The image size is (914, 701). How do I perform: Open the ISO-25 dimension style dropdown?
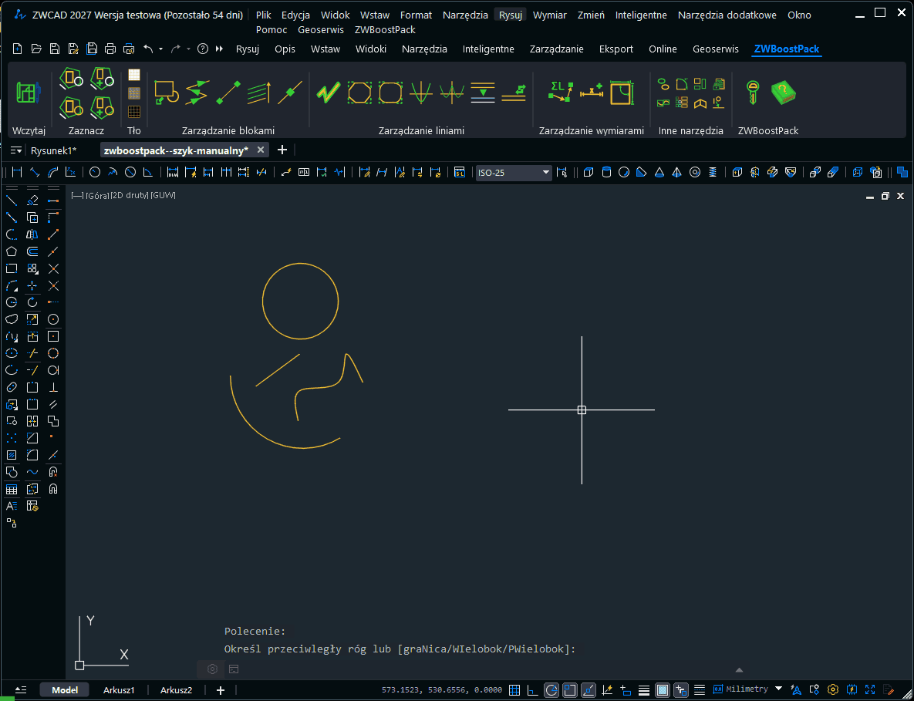coord(545,172)
